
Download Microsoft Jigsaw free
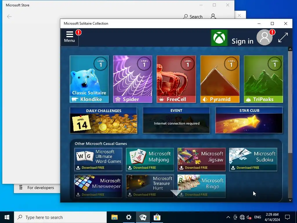tap(202, 159)
